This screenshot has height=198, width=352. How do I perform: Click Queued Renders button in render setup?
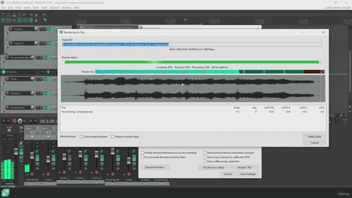[155, 167]
